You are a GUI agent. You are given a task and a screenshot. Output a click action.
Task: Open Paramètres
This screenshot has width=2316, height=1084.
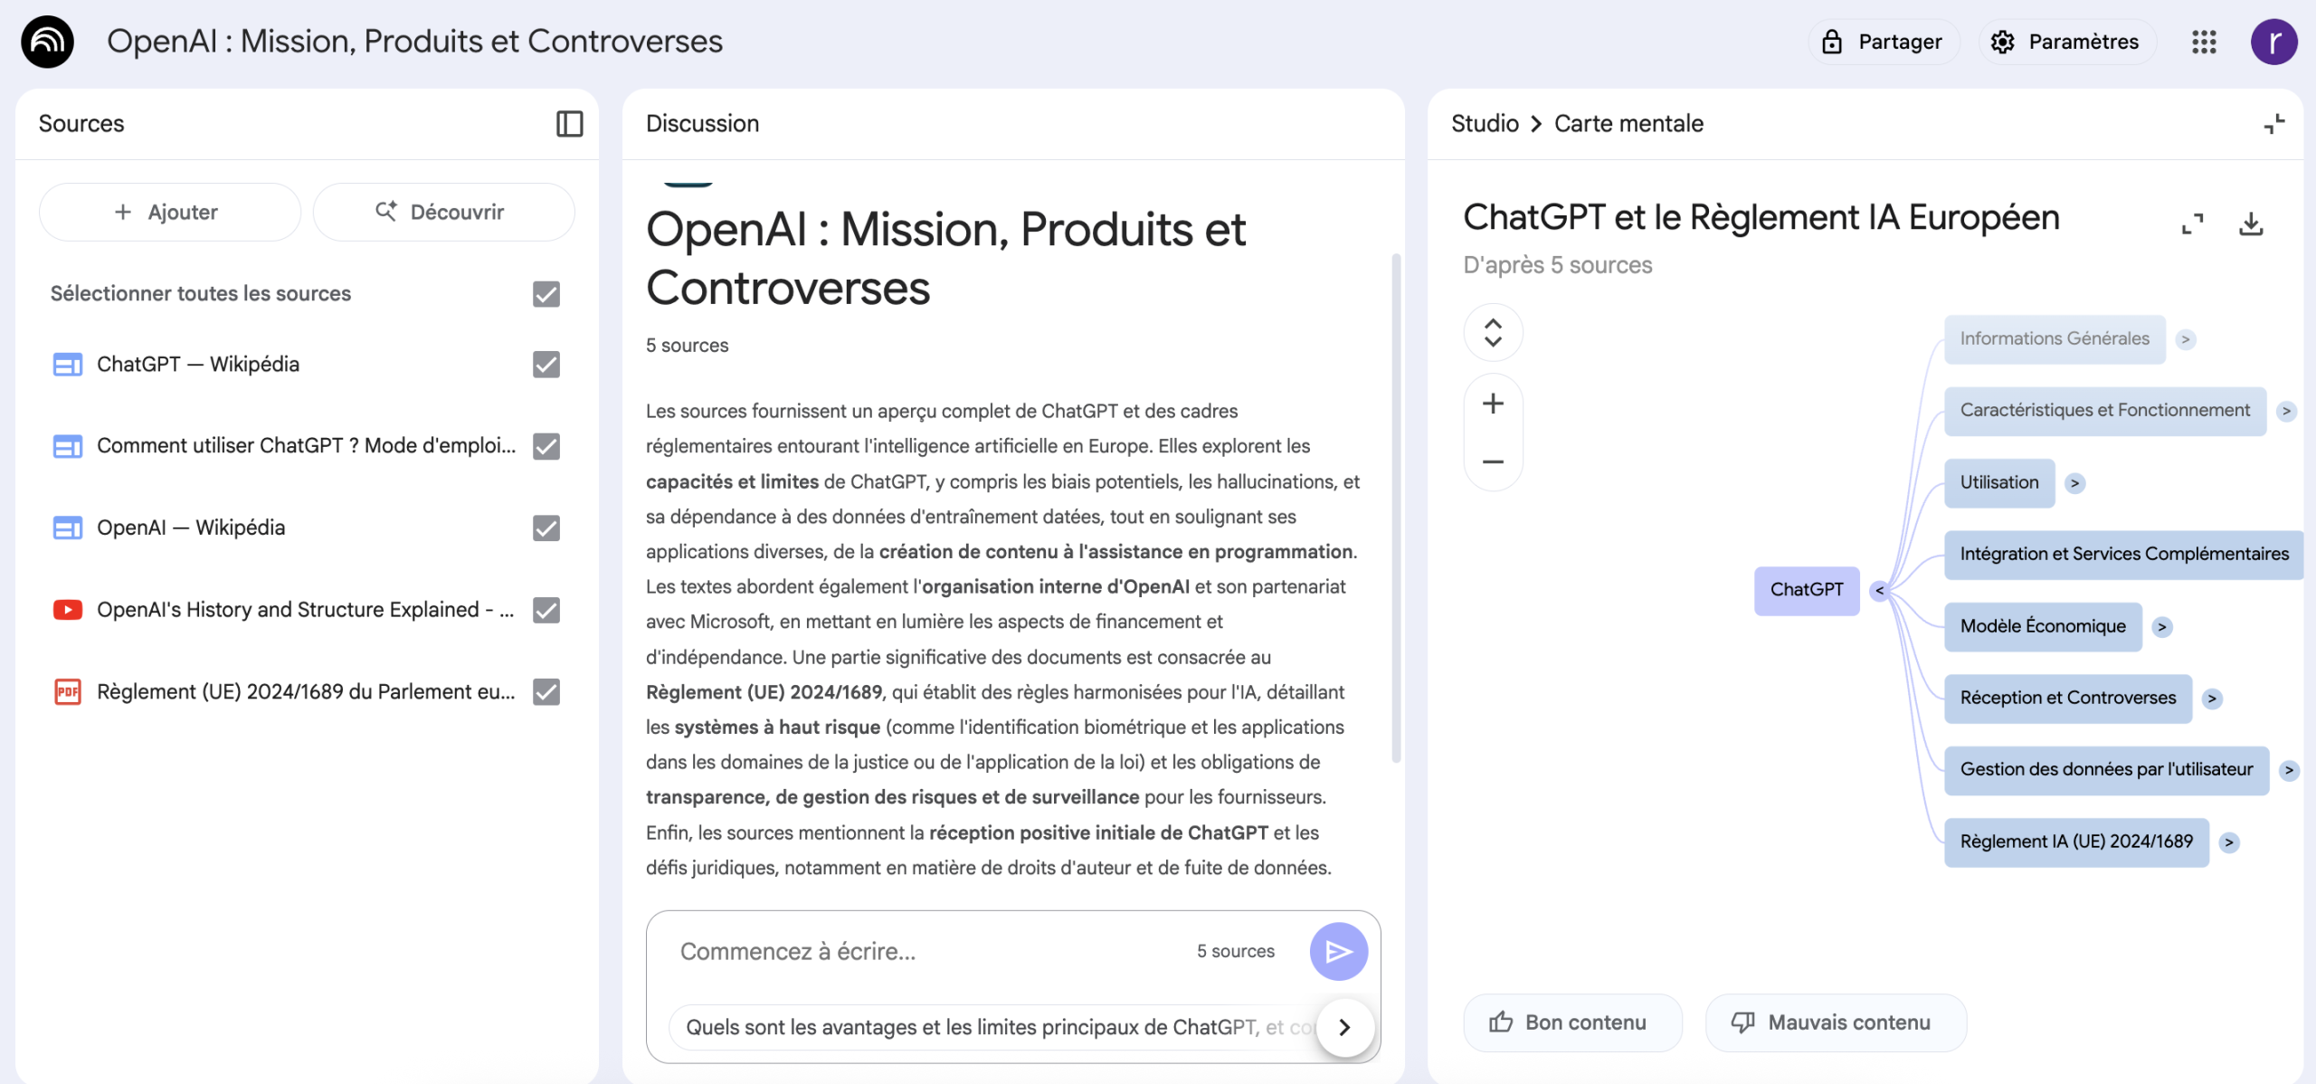tap(2066, 42)
